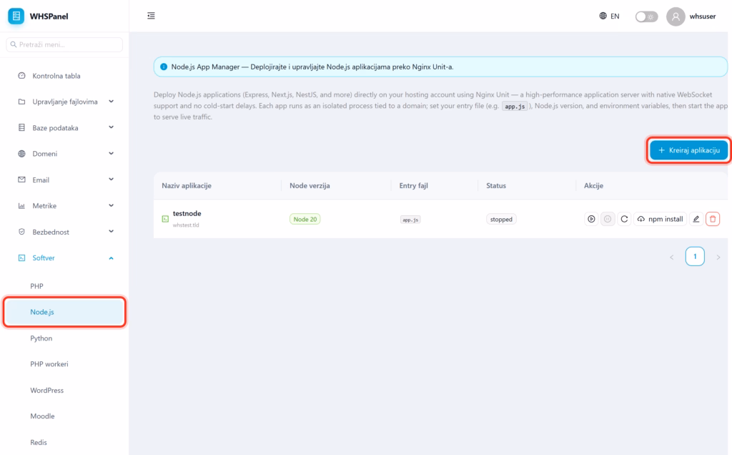The width and height of the screenshot is (732, 455).
Task: Click the next page arrow
Action: point(718,257)
